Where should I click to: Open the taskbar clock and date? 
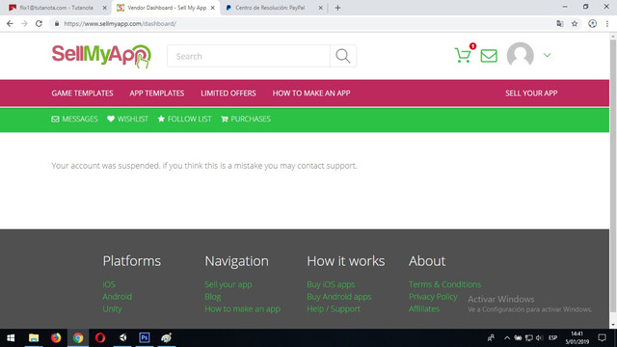[x=577, y=337]
